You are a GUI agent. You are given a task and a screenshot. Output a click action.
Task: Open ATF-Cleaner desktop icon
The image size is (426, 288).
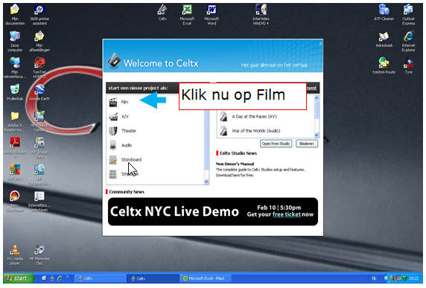point(384,13)
